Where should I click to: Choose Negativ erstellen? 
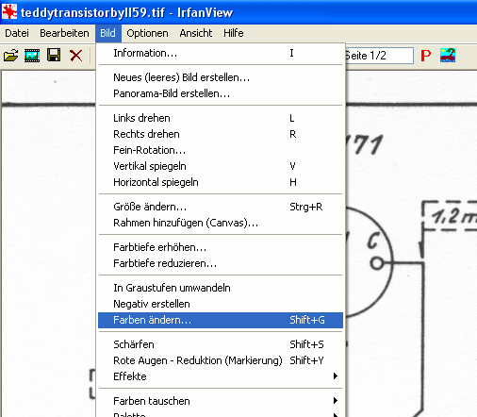[x=221, y=304]
